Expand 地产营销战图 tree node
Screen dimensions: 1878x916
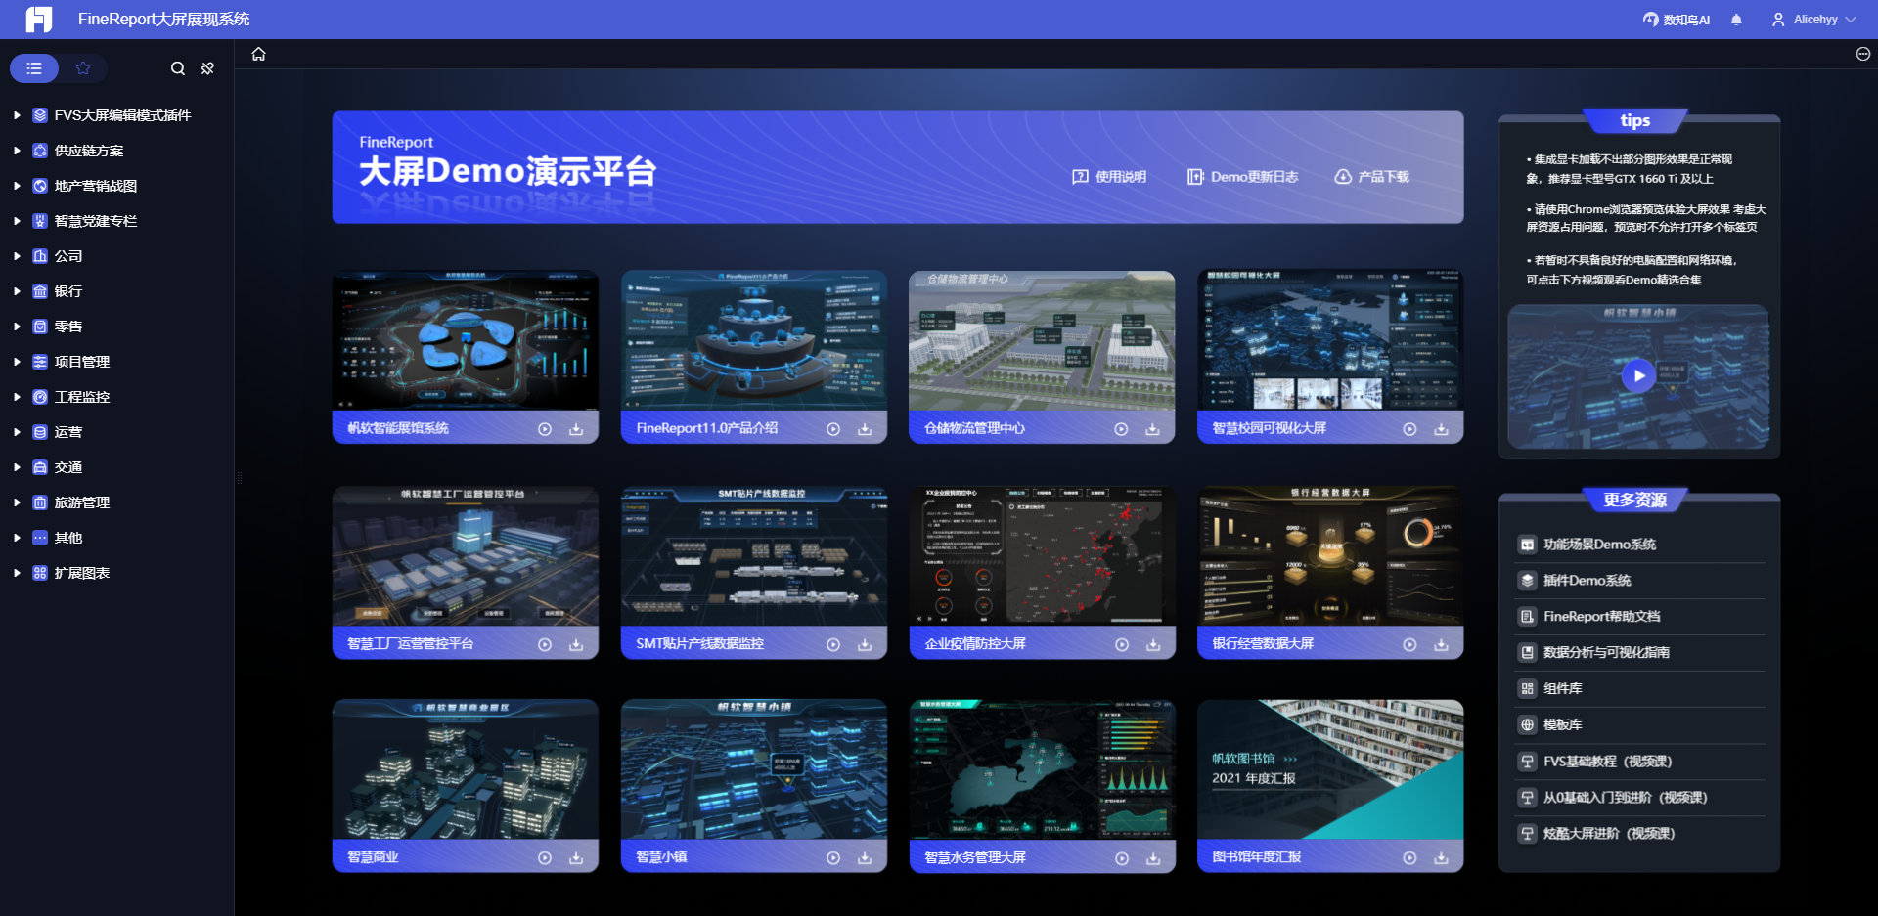[x=17, y=186]
